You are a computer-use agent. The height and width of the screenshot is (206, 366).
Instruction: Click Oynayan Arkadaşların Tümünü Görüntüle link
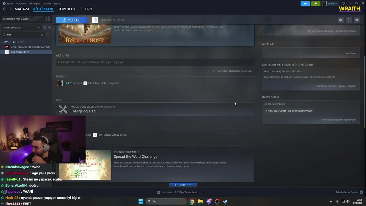pyautogui.click(x=332, y=31)
